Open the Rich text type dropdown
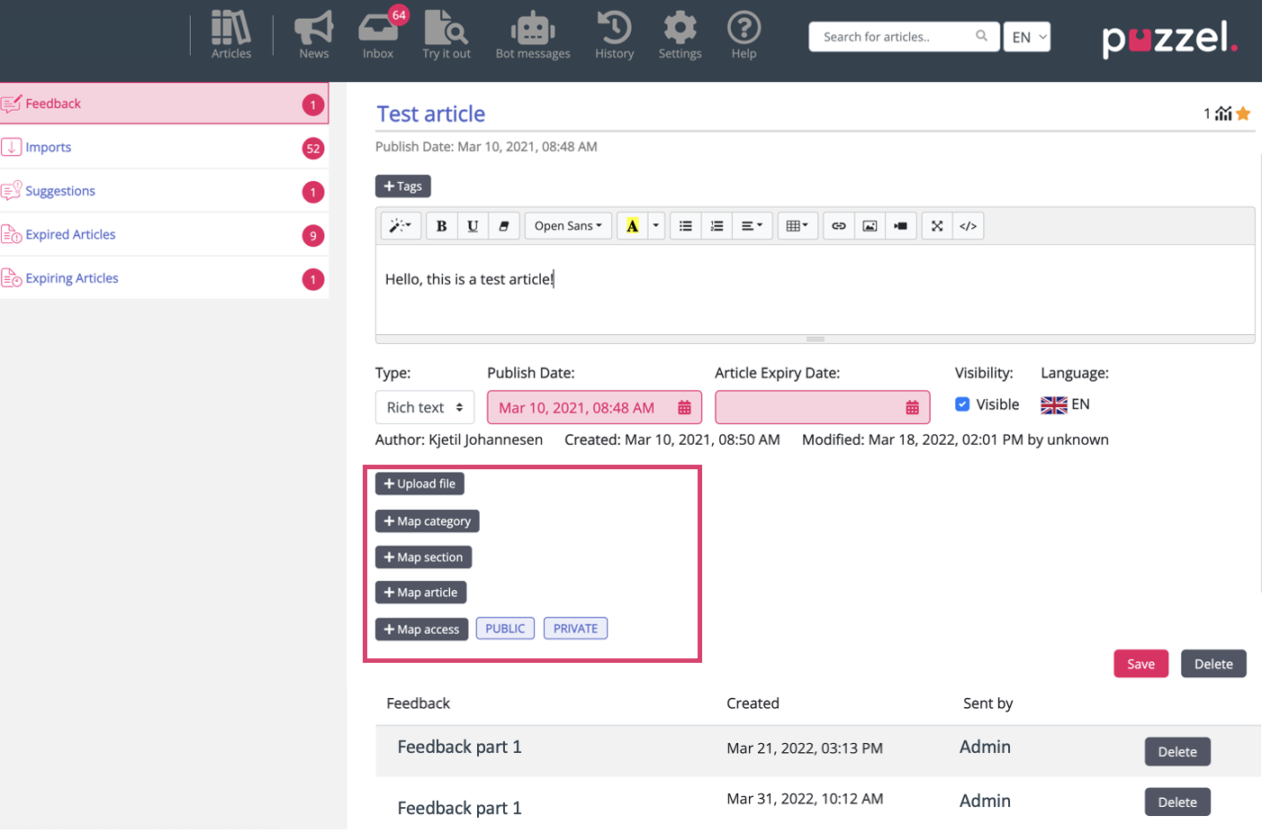 [x=424, y=408]
